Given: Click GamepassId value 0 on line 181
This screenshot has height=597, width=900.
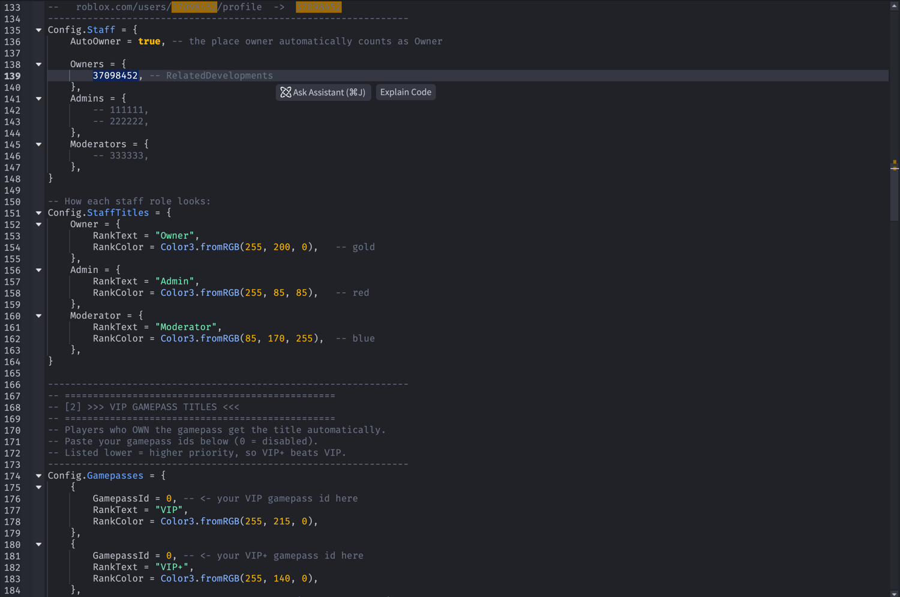Looking at the screenshot, I should [x=169, y=556].
